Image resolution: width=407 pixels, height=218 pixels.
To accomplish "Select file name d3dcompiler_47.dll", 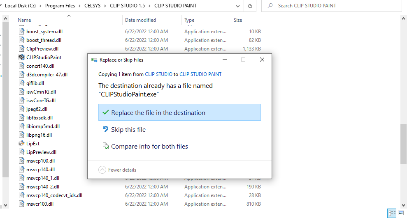I will [x=47, y=75].
